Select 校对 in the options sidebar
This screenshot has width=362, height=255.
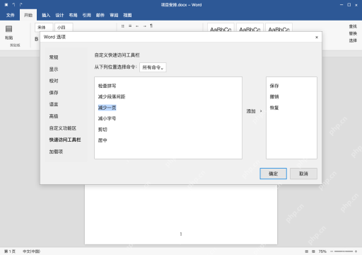(54, 81)
